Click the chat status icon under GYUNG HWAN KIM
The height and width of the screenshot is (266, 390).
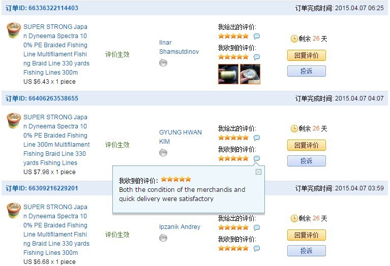163,153
